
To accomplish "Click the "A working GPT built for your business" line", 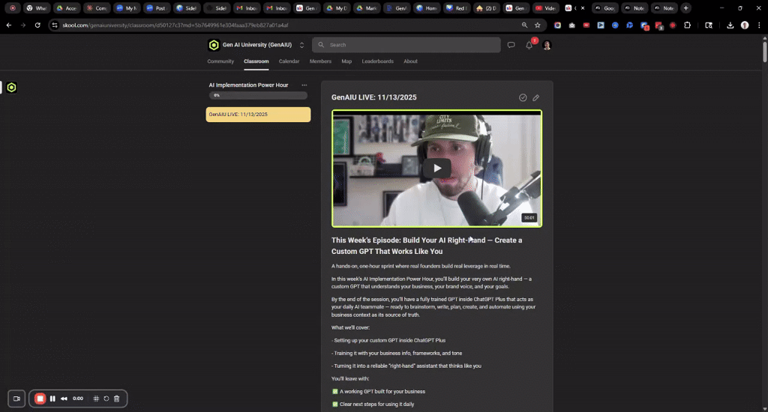I will pos(382,392).
